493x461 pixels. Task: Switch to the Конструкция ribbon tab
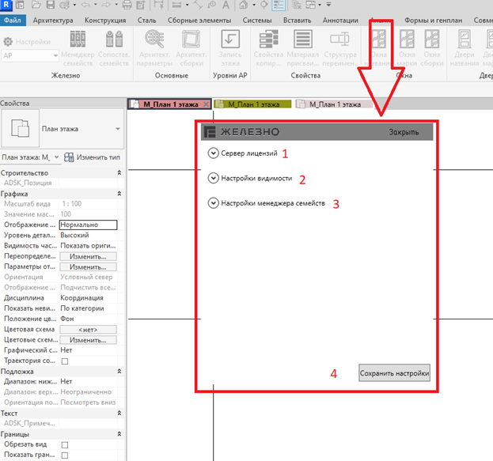(x=105, y=21)
